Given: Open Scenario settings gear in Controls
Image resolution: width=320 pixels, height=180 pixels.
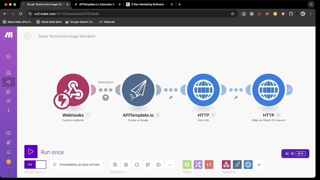Looking at the screenshot, I should click(126, 165).
